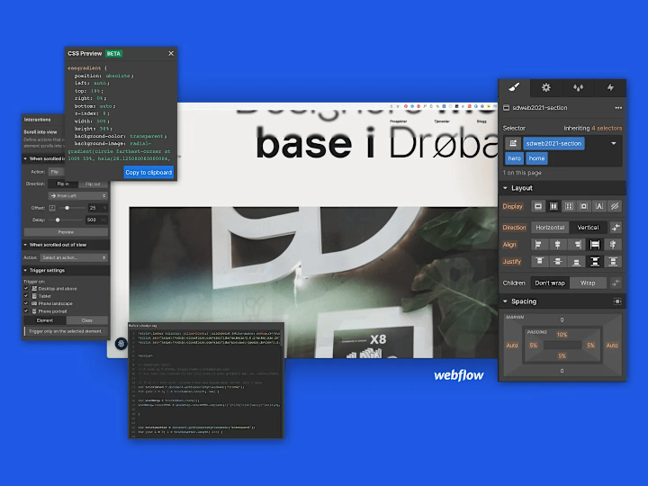The width and height of the screenshot is (648, 486).
Task: Adjust the Delay slider
Action: (x=58, y=220)
